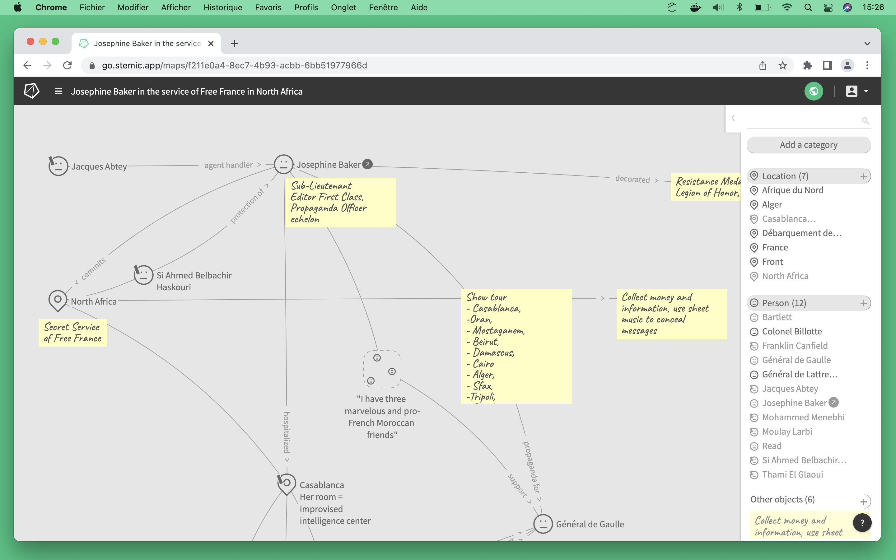
Task: Click the Josephine Baker person node icon
Action: tap(284, 164)
